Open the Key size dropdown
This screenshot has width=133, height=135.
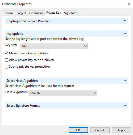(54, 46)
